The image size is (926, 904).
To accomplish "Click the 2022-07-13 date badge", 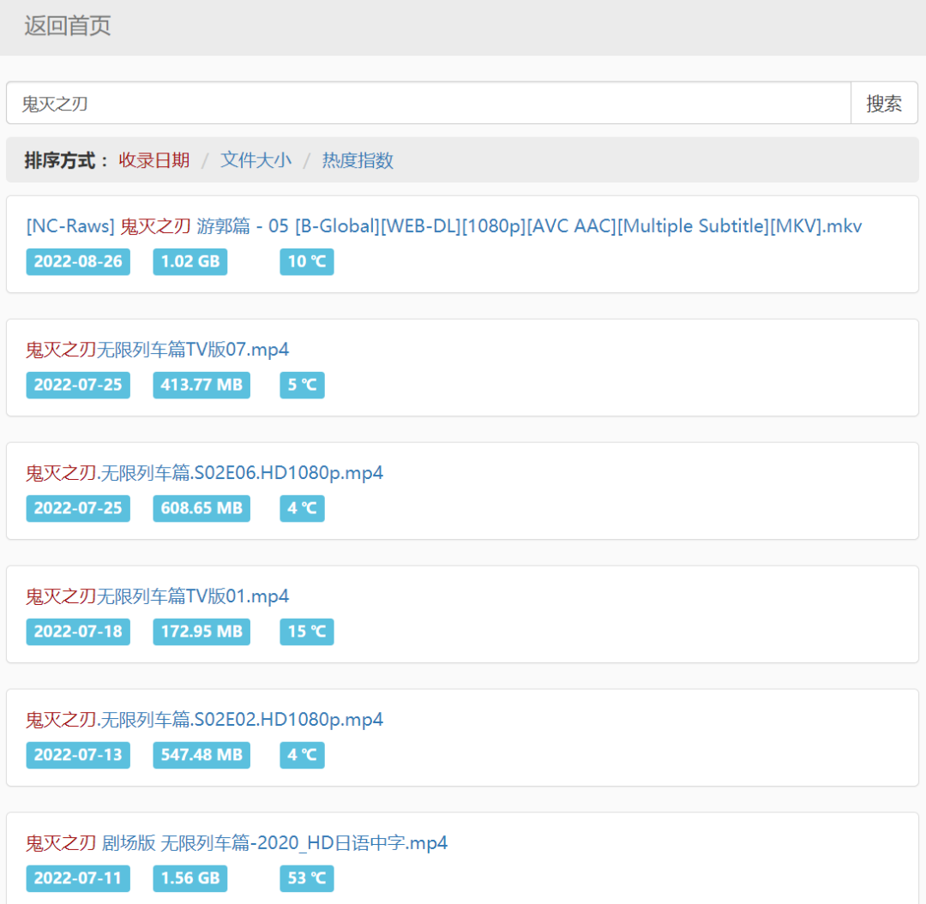I will pos(78,755).
